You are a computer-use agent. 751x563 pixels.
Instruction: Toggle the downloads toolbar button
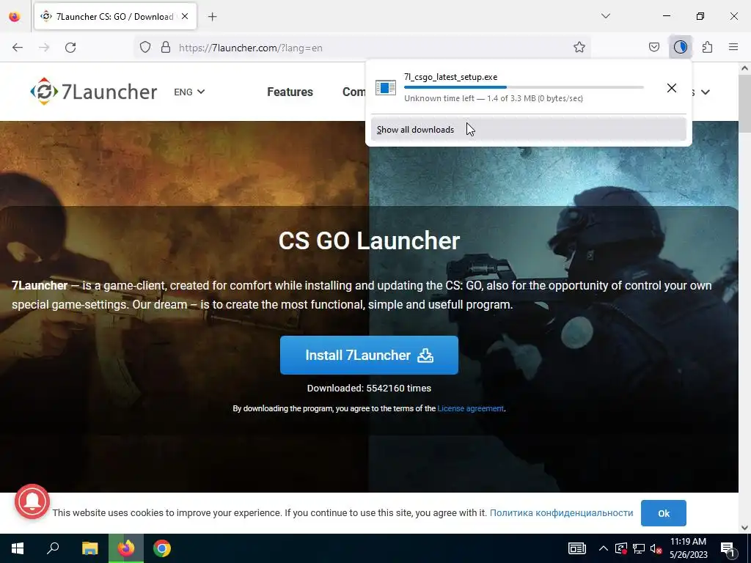[x=680, y=47]
